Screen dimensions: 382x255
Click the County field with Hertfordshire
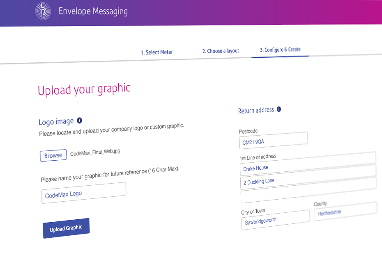click(346, 211)
